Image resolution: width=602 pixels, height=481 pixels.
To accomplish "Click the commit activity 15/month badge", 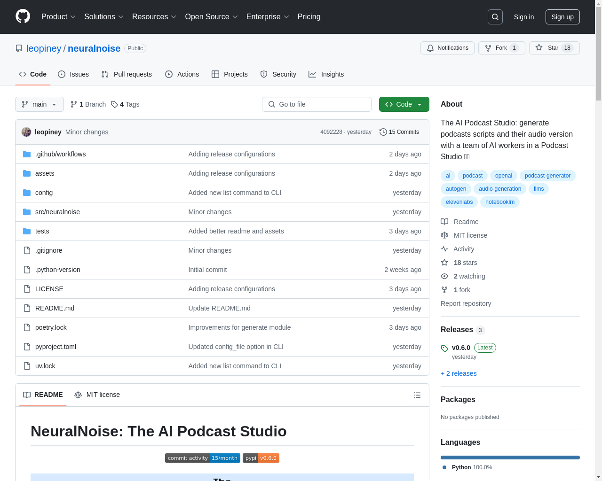I will (x=203, y=458).
